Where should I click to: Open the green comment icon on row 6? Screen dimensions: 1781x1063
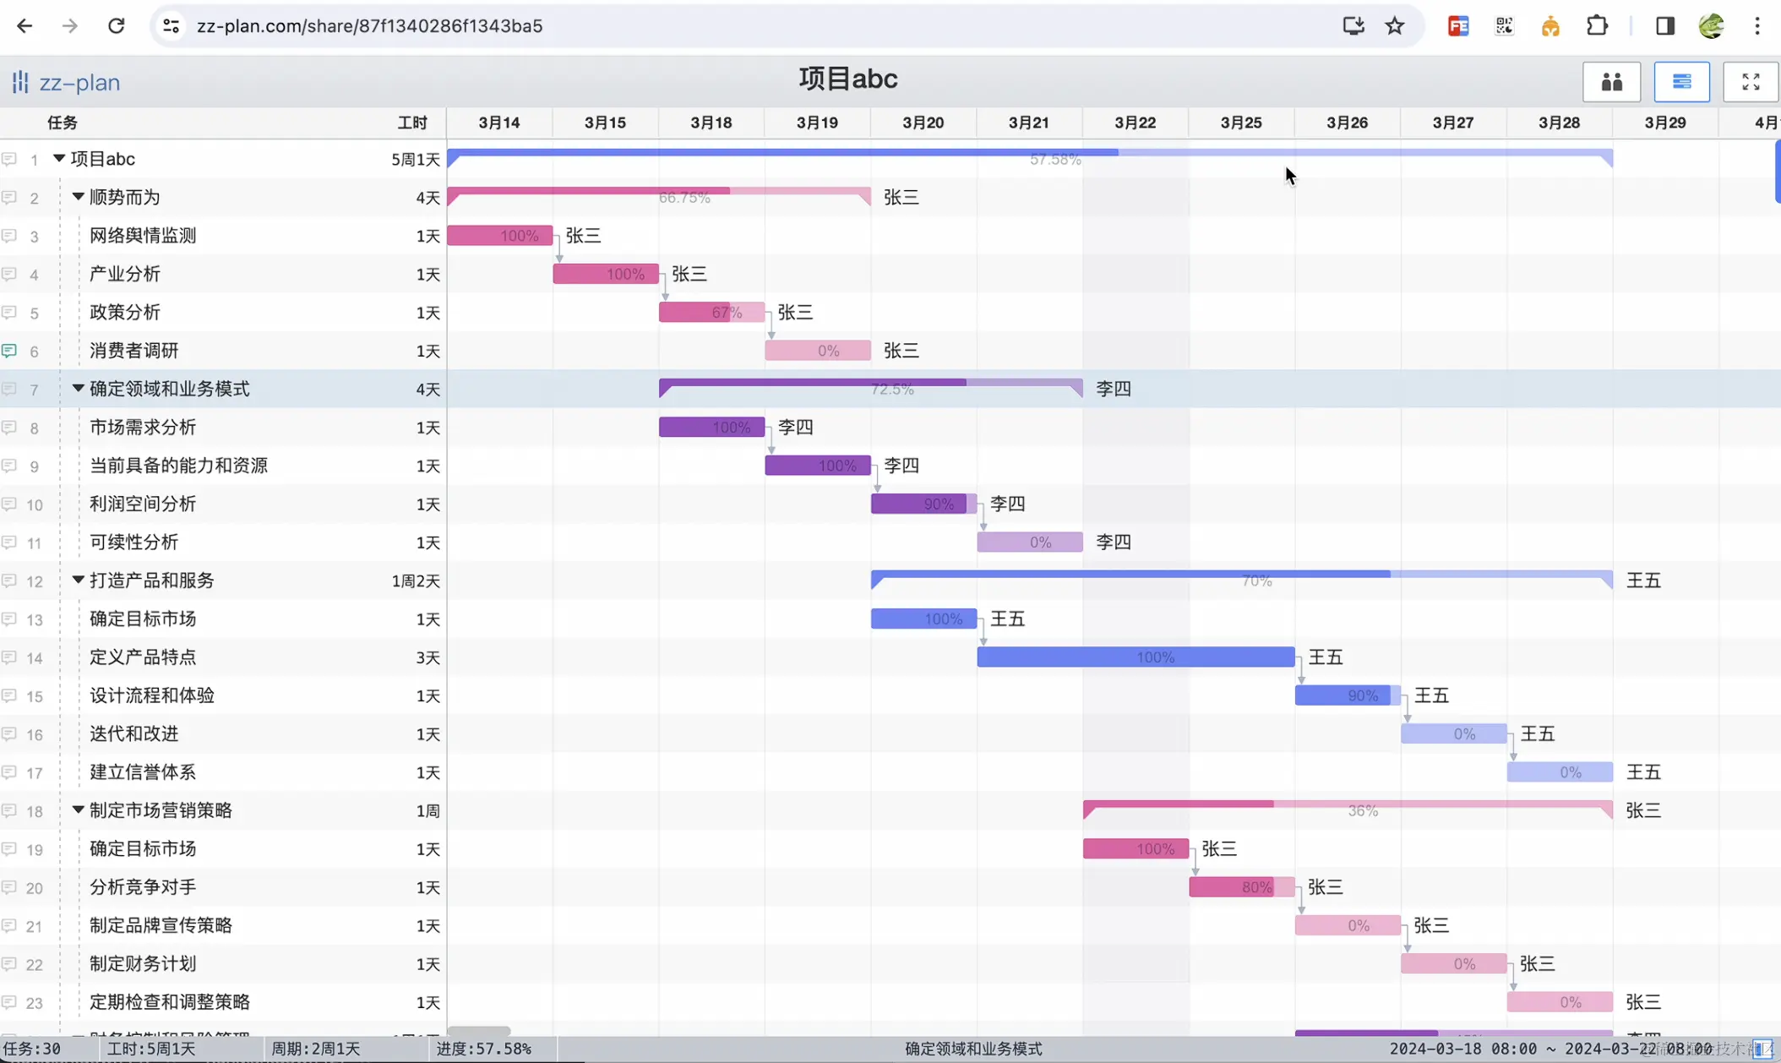pos(9,351)
